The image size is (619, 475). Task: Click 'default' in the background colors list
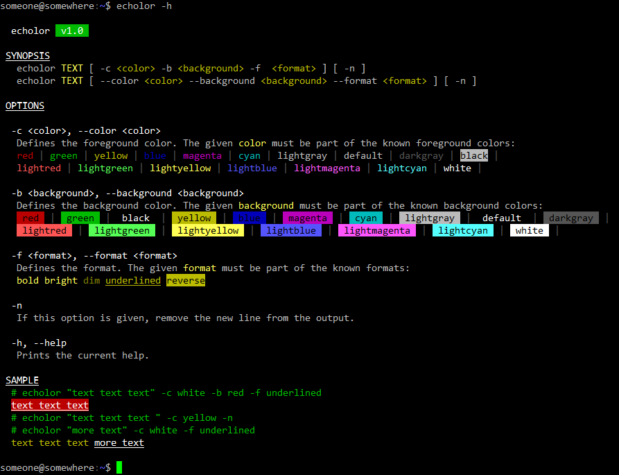(x=502, y=218)
